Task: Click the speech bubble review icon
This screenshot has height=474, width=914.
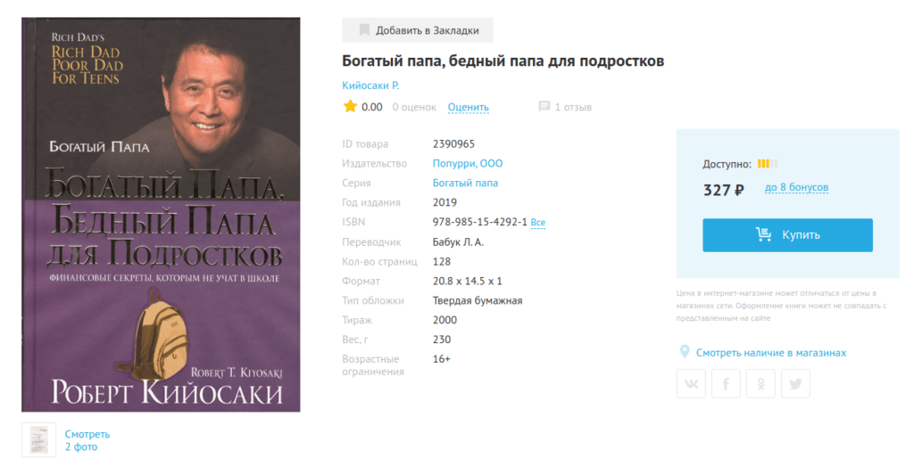Action: click(x=544, y=107)
